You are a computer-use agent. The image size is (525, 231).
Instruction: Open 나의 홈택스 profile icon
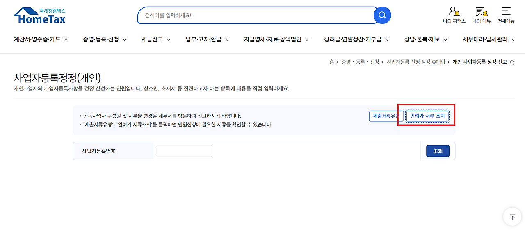coord(454,15)
